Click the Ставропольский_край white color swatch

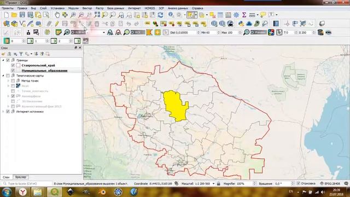click(18, 65)
